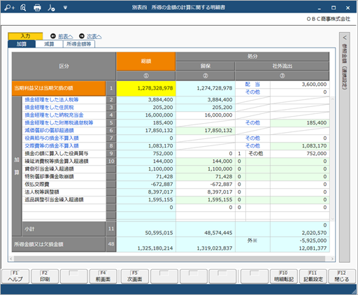The width and height of the screenshot is (358, 295).
Task: Expand the title bar dropdown arrow
Action: click(x=65, y=8)
